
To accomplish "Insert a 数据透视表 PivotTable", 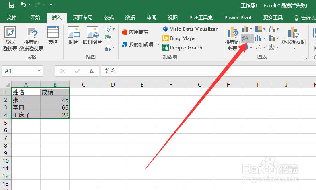I will pos(10,38).
